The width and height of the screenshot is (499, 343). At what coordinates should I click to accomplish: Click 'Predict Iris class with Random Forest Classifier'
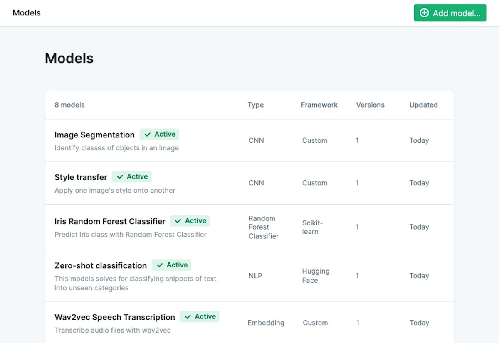click(x=131, y=234)
